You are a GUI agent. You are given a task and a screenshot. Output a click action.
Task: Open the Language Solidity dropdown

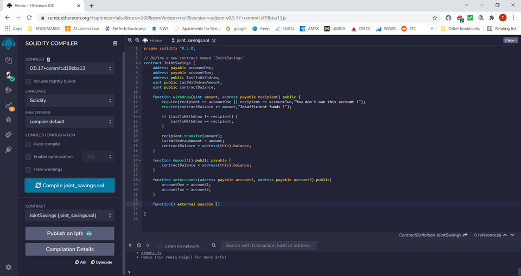[x=70, y=101]
